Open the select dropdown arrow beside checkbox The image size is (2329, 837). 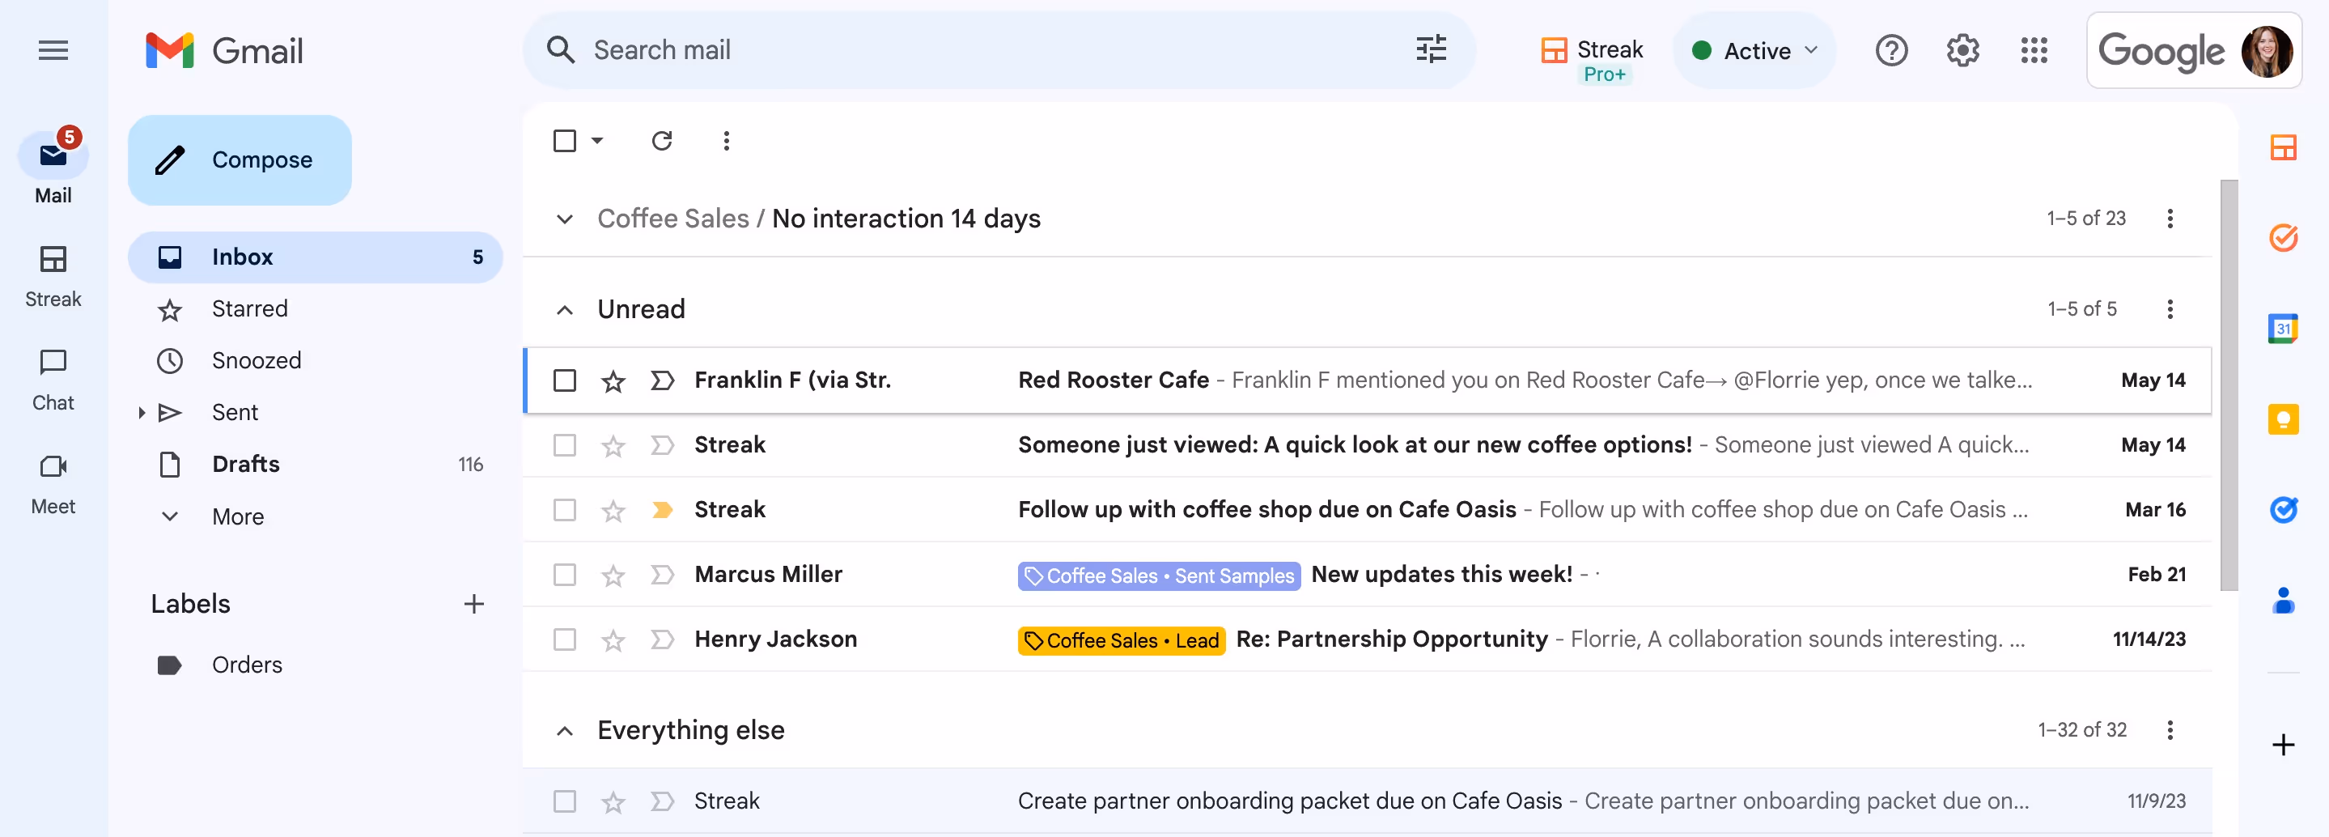(x=596, y=141)
